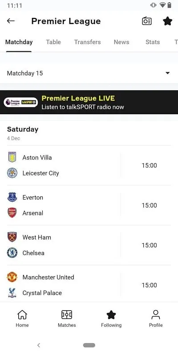Open the Transfers tab
The height and width of the screenshot is (357, 178).
coord(87,42)
